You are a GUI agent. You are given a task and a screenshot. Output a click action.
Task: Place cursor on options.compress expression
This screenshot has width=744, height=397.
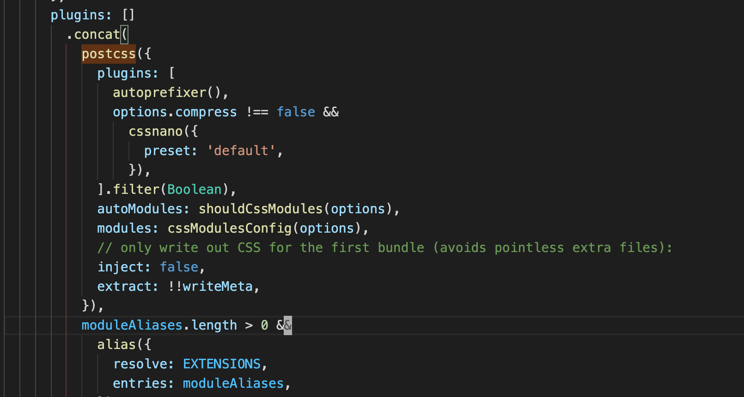(175, 112)
